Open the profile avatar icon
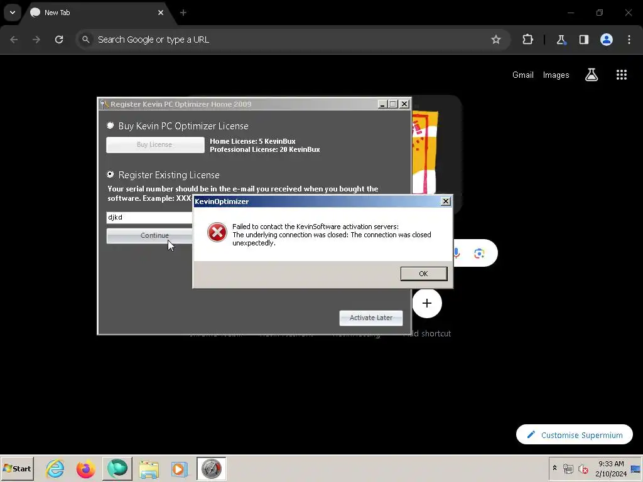The height and width of the screenshot is (482, 643). pyautogui.click(x=606, y=40)
